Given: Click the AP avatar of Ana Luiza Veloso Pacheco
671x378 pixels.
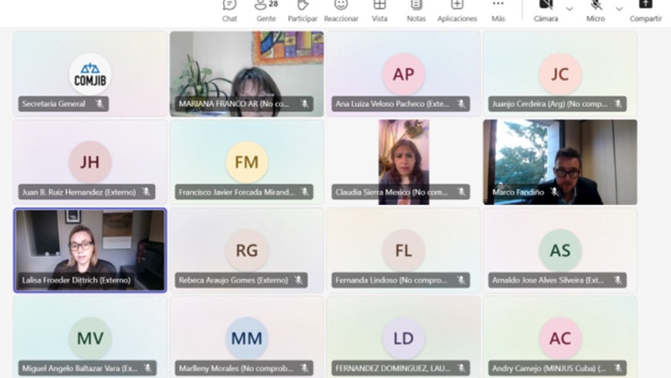Looking at the screenshot, I should (404, 75).
